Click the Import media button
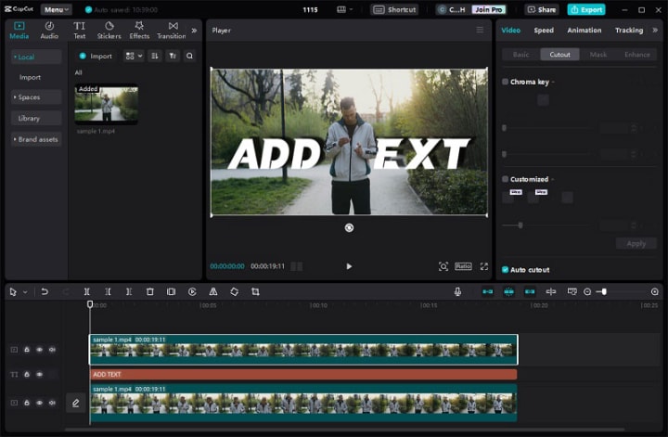668x437 pixels. coord(96,56)
